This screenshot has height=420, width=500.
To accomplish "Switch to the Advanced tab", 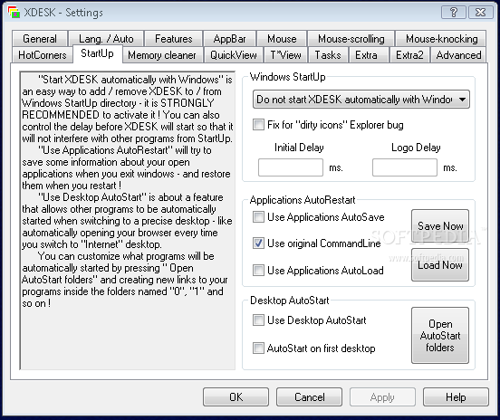I will click(x=458, y=55).
